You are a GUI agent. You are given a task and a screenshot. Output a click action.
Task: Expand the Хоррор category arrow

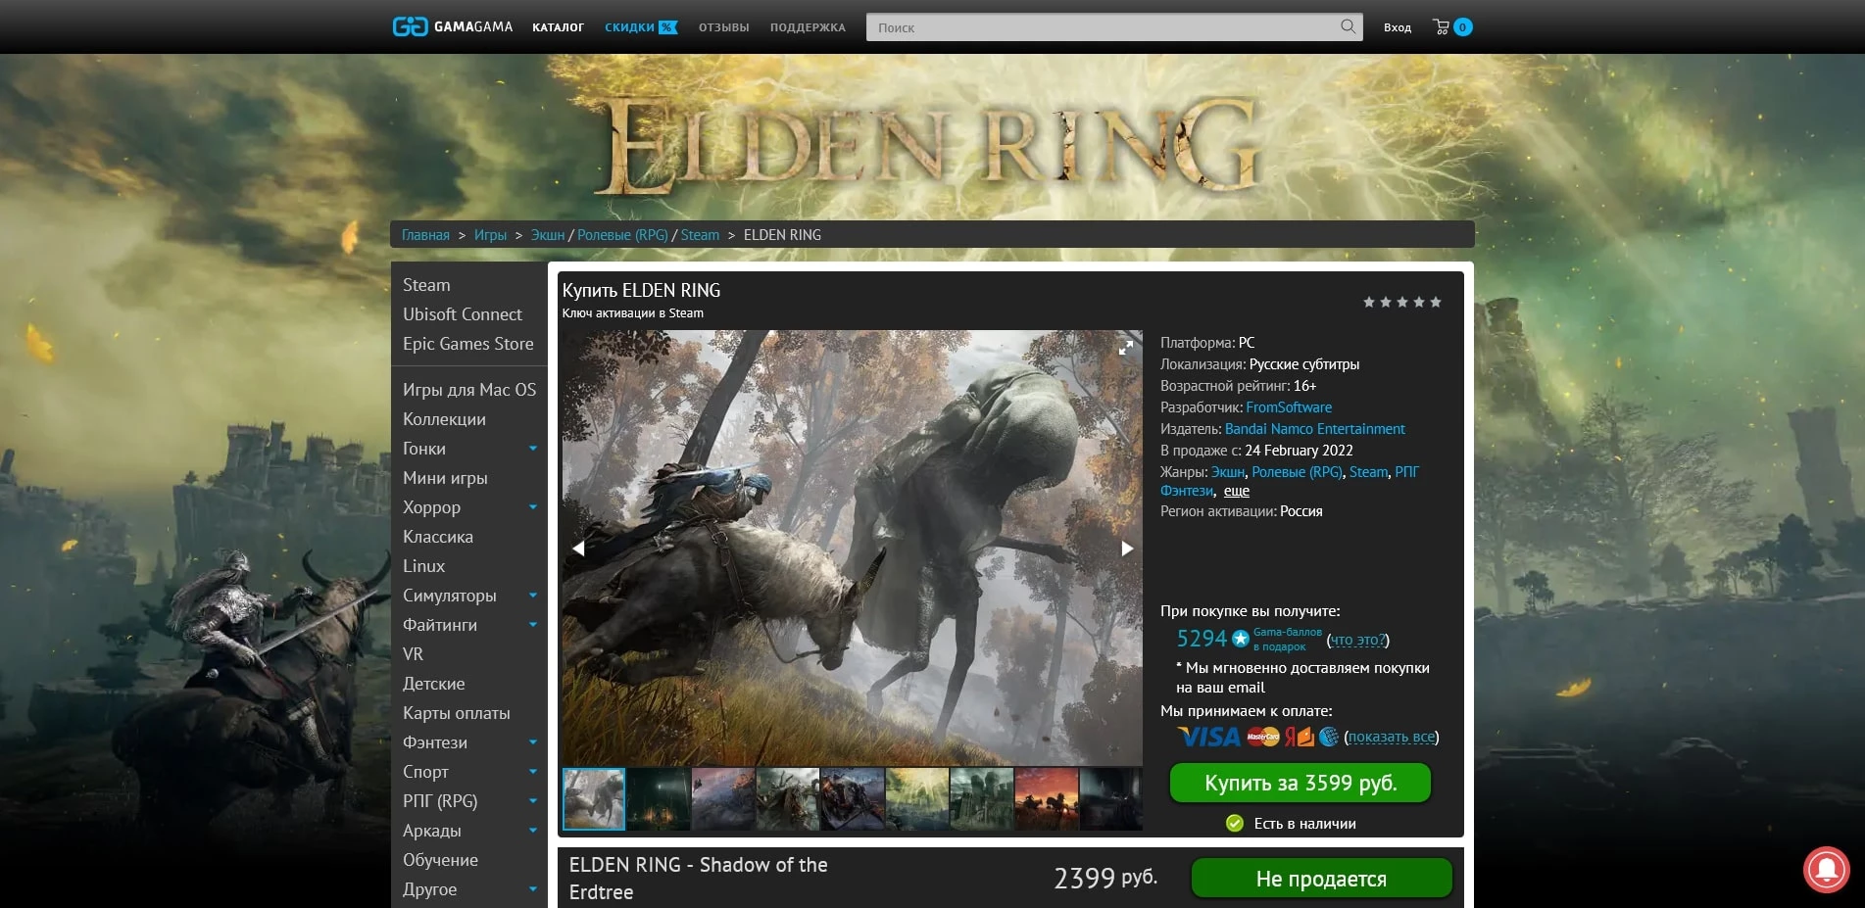pyautogui.click(x=533, y=507)
